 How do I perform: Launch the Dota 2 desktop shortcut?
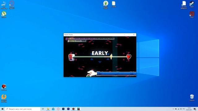192,14
